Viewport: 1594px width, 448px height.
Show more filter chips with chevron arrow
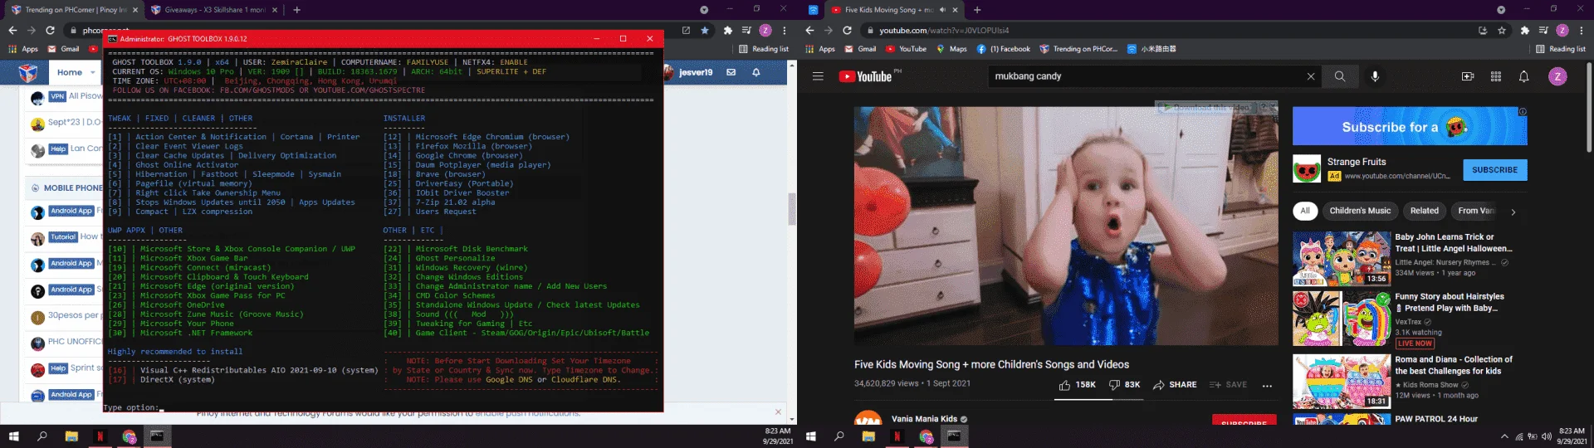point(1513,212)
